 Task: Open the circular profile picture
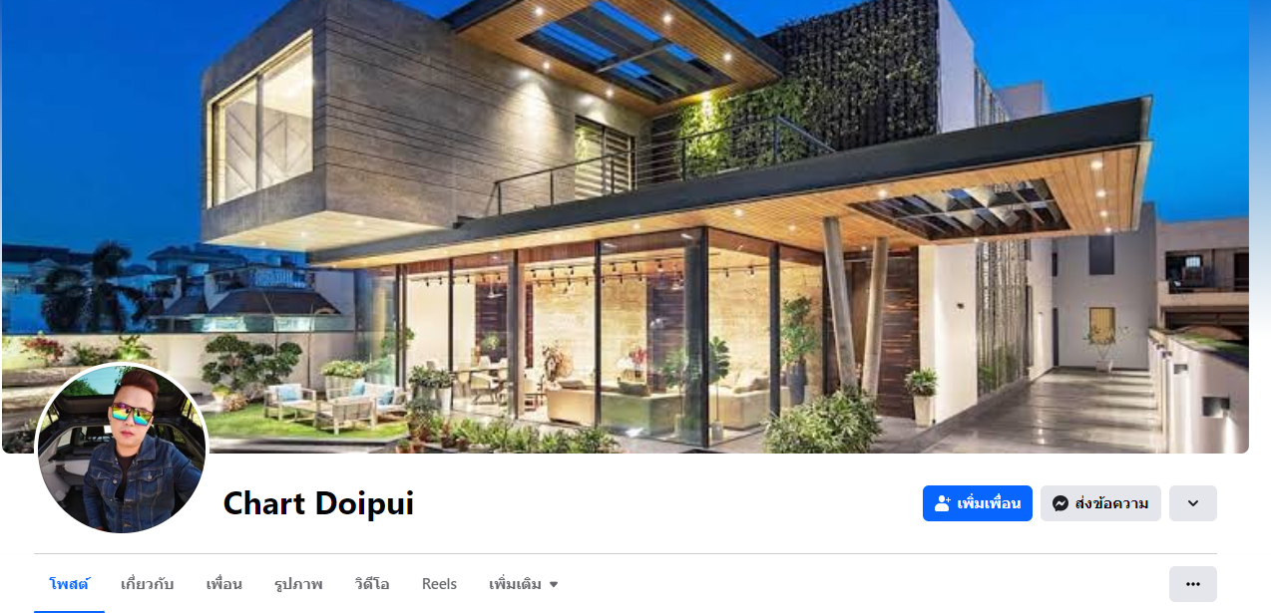[x=121, y=448]
